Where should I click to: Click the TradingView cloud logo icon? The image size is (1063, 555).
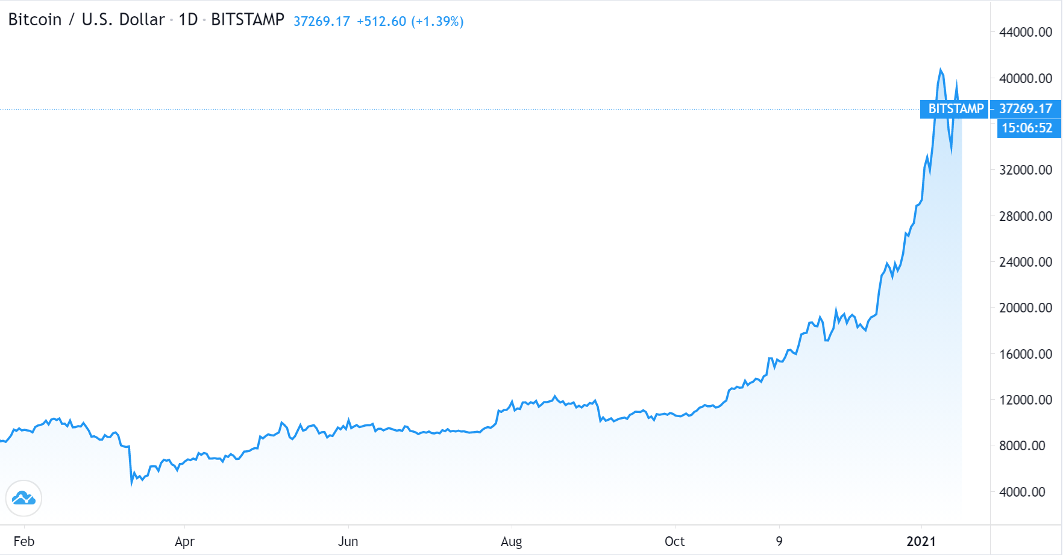pos(24,498)
